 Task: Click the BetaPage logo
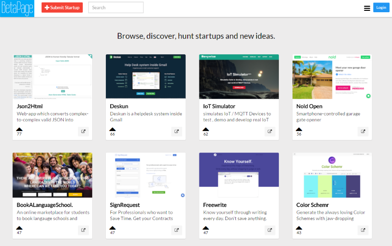click(x=17, y=8)
